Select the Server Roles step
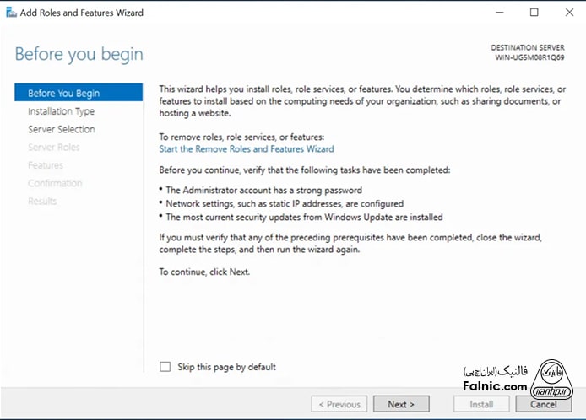Viewport: 586px width, 420px height. tap(53, 148)
